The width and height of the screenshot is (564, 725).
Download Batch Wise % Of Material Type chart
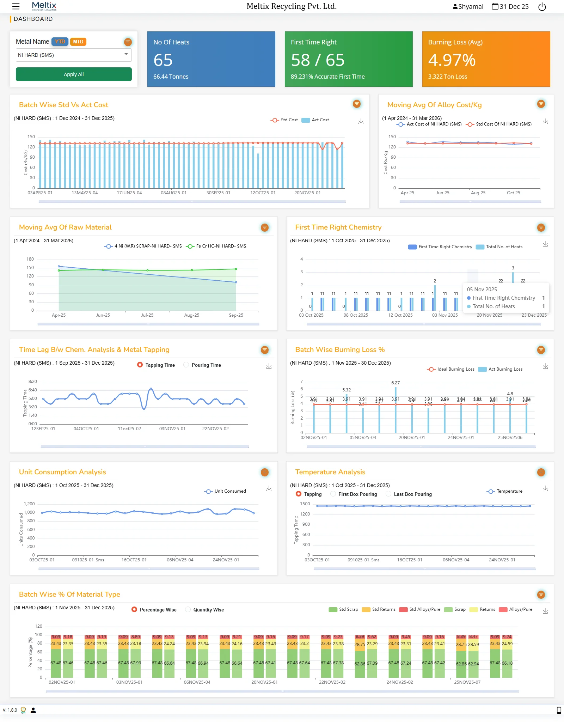545,611
